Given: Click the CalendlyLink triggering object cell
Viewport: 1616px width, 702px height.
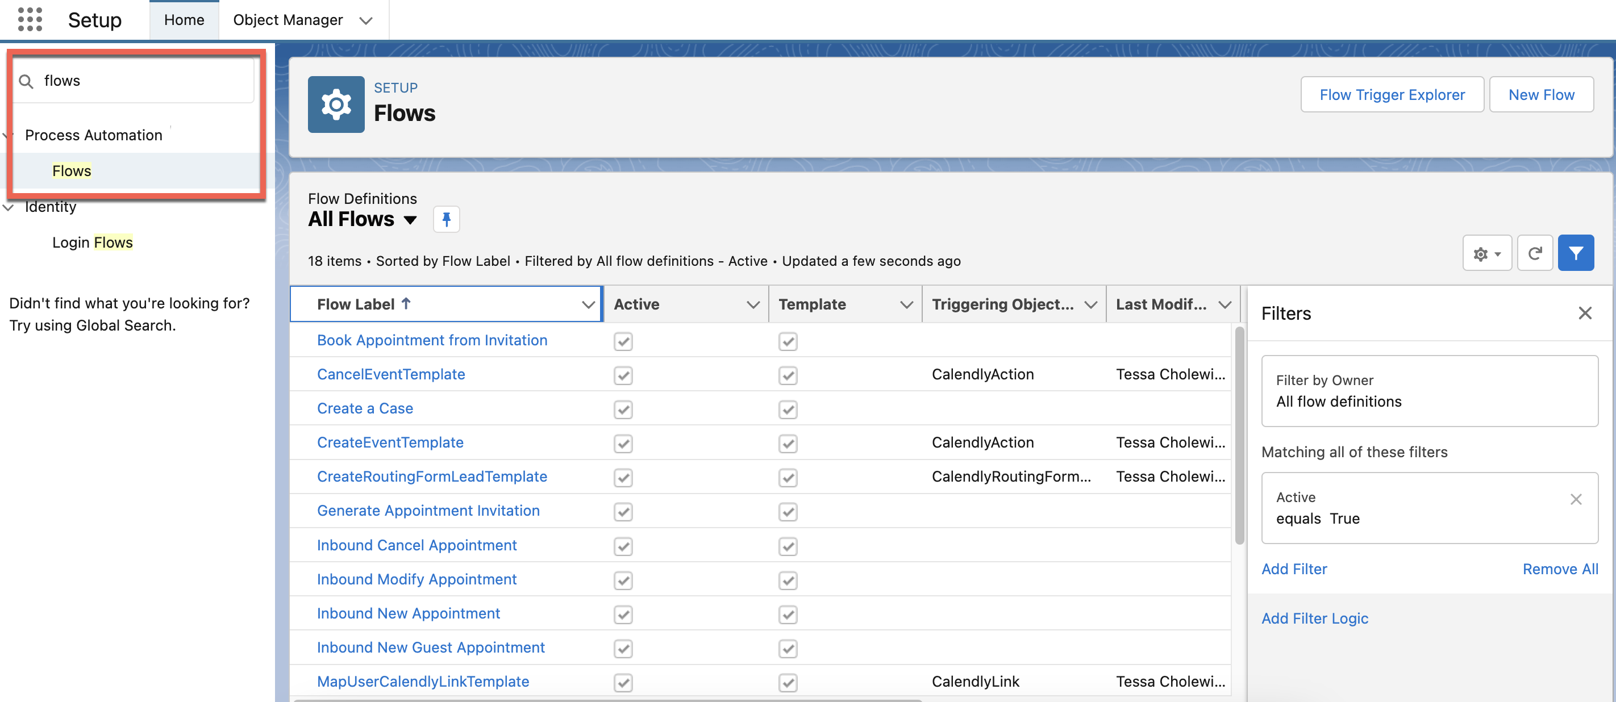Looking at the screenshot, I should click(x=976, y=682).
